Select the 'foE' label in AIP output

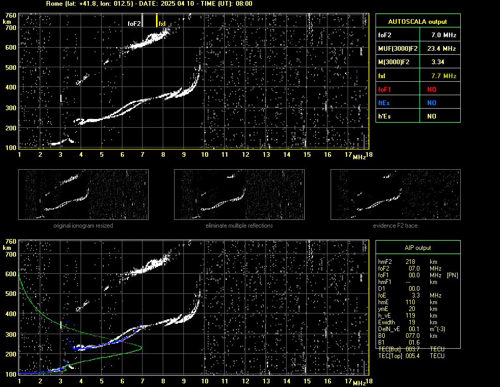(382, 295)
